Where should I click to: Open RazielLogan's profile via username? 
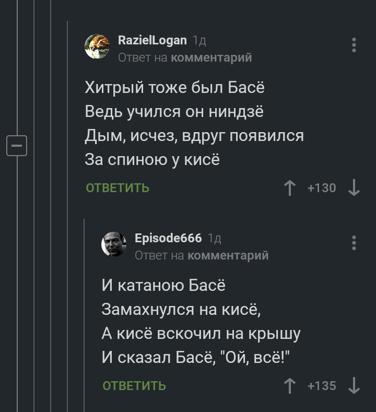[x=153, y=40]
